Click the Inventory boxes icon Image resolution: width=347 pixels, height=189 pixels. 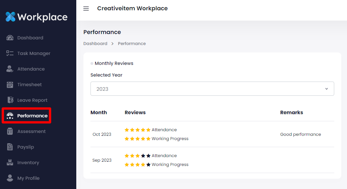coord(10,163)
